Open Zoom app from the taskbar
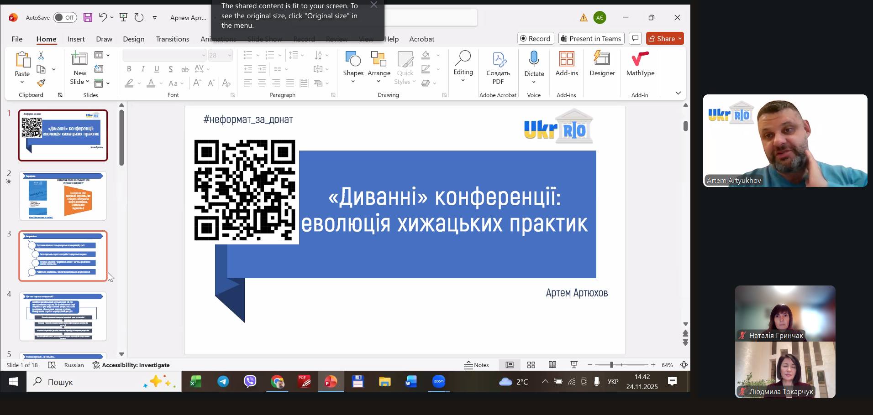Screen dimensions: 873x415 click(x=438, y=382)
